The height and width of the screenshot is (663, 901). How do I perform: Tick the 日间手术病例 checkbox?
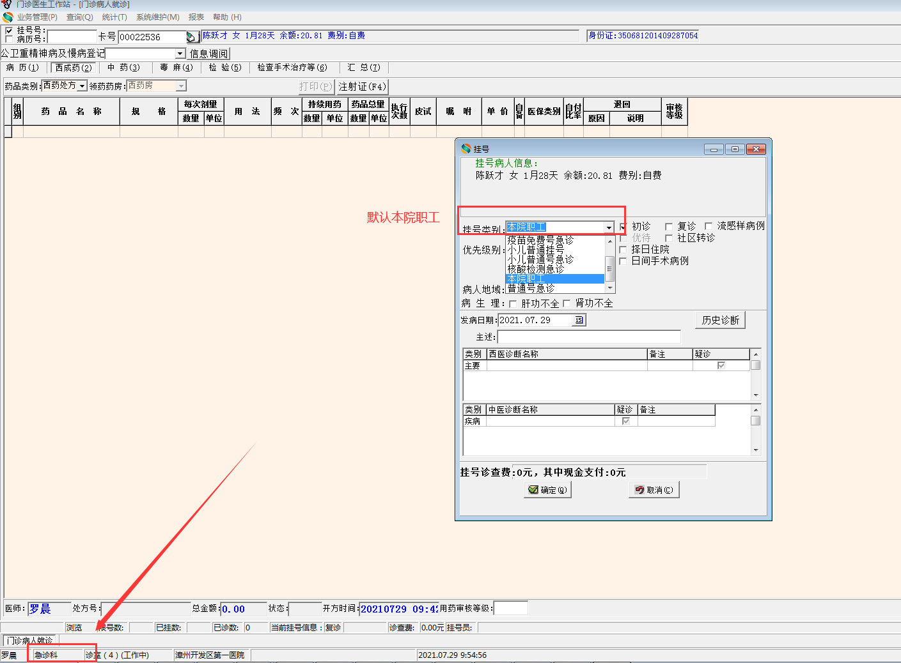point(623,261)
